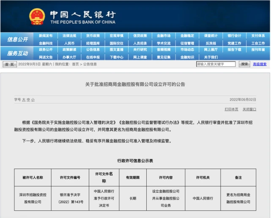Open the 货币政策 navigation item
The width and height of the screenshot is (271, 218).
pos(93,36)
